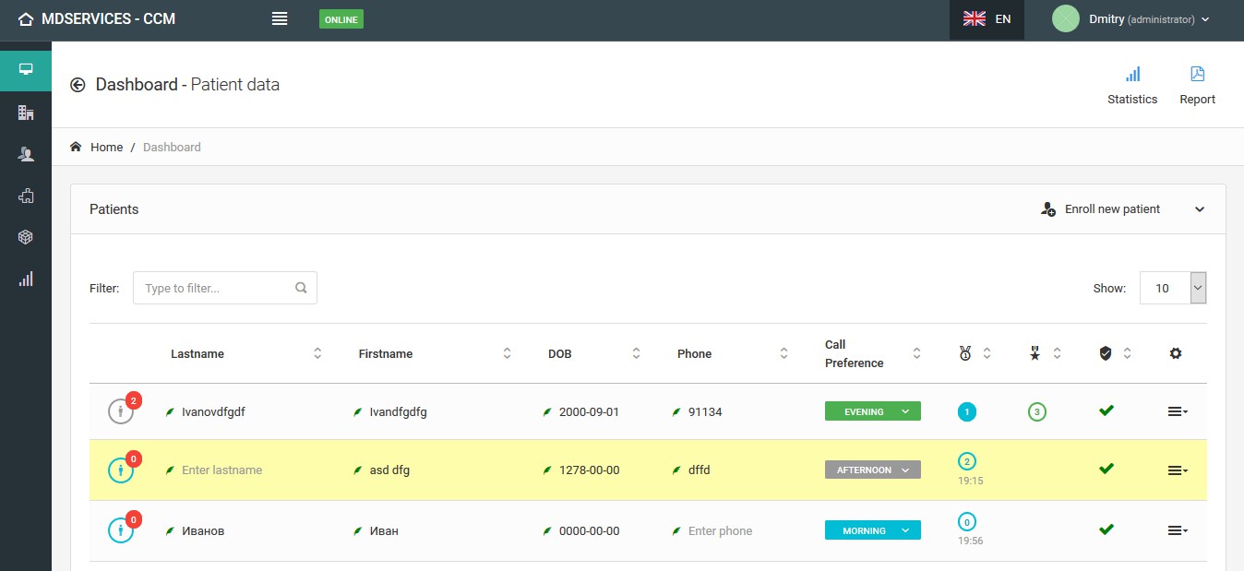Open the puzzle piece sidebar icon

pos(26,196)
